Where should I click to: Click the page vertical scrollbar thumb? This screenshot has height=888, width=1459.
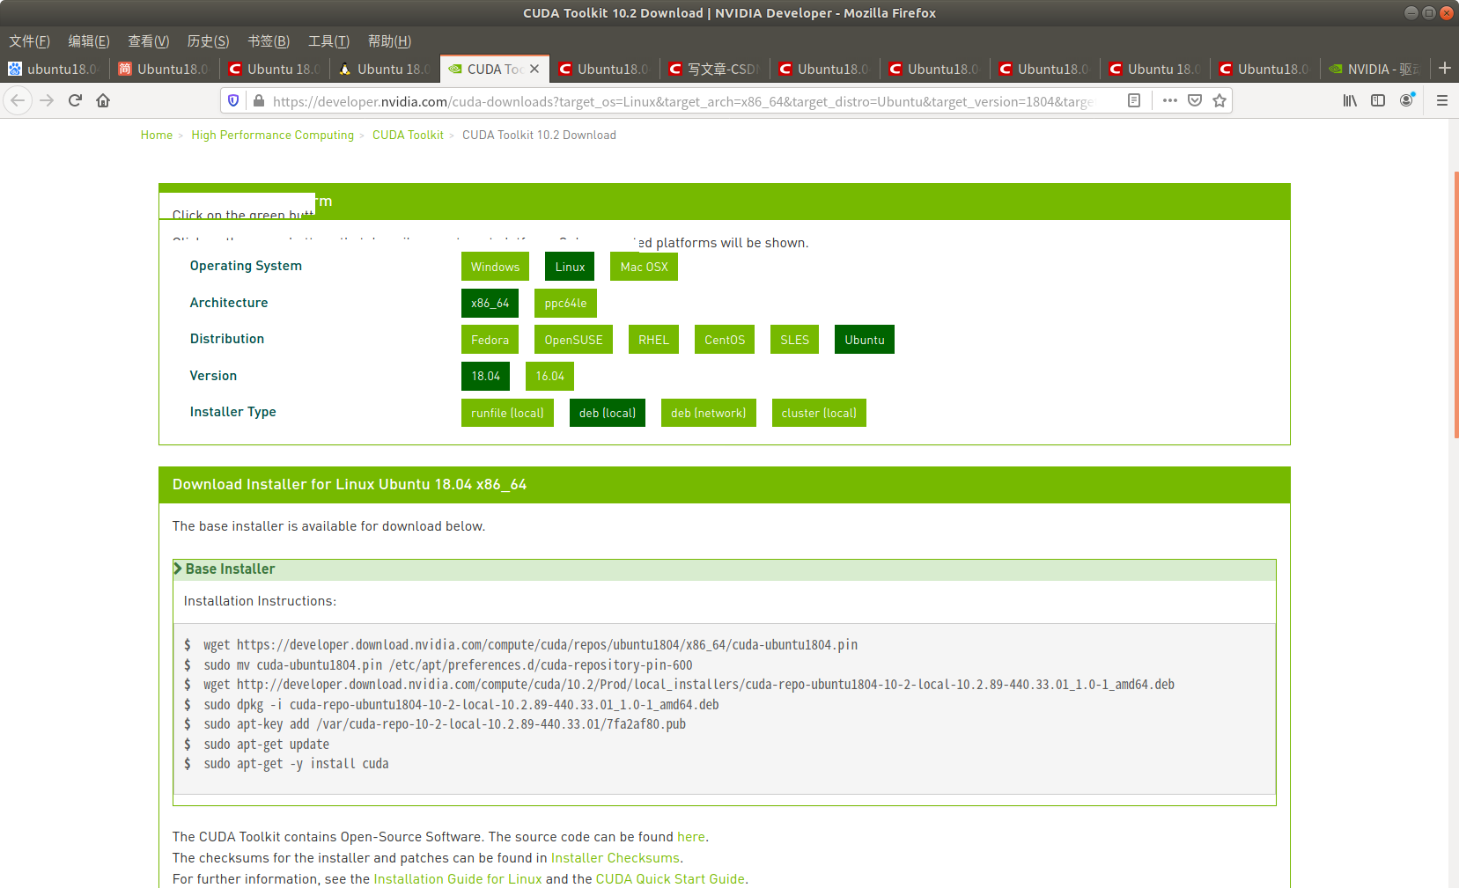pos(1456,305)
